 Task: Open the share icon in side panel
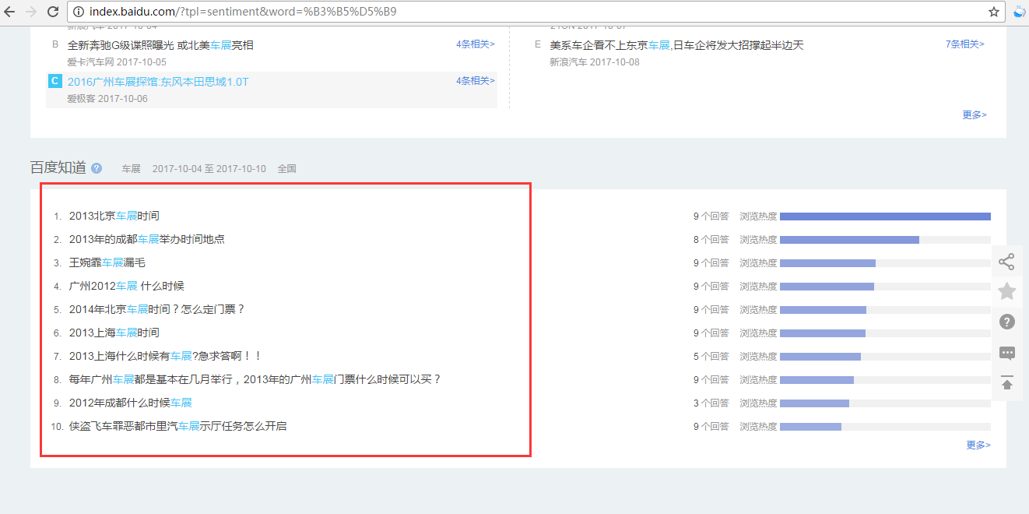1007,261
